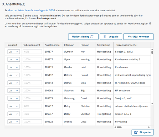
Task: Click Forbruksprosent field showing 40%
Action: (x=32, y=114)
